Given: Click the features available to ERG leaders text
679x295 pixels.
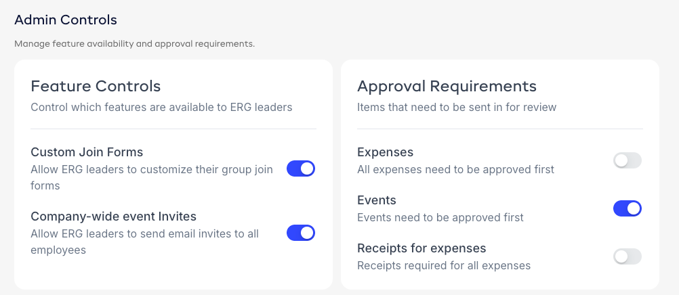Looking at the screenshot, I should 161,107.
